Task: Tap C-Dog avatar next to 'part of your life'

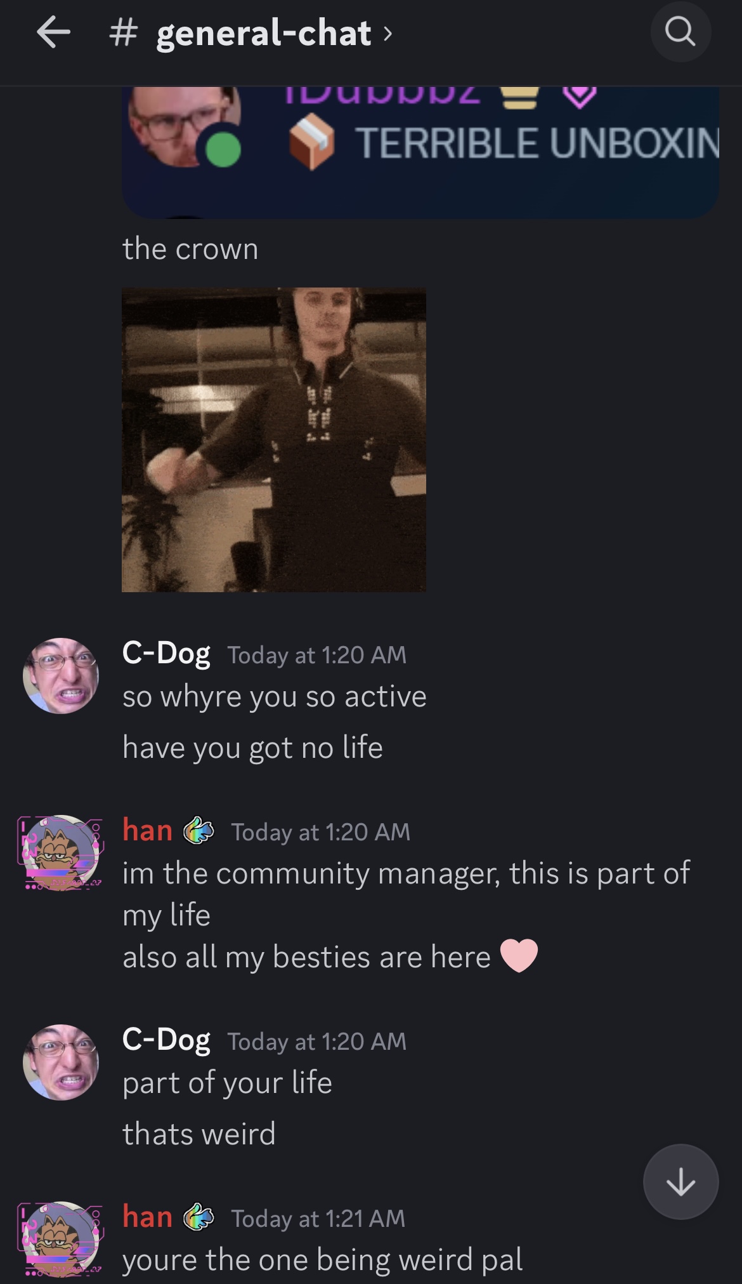Action: pyautogui.click(x=61, y=1062)
